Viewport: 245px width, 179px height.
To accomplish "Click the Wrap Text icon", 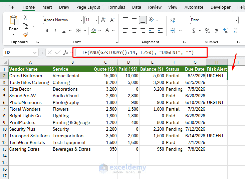I will pyautogui.click(x=173, y=20).
